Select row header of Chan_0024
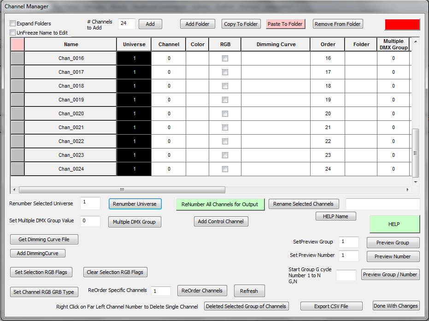 18,169
